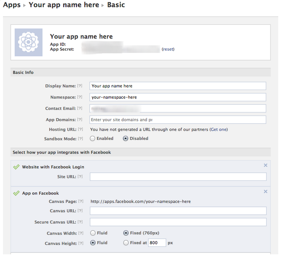Click the 'App on Facebook' label
The height and width of the screenshot is (257, 282).
[41, 193]
